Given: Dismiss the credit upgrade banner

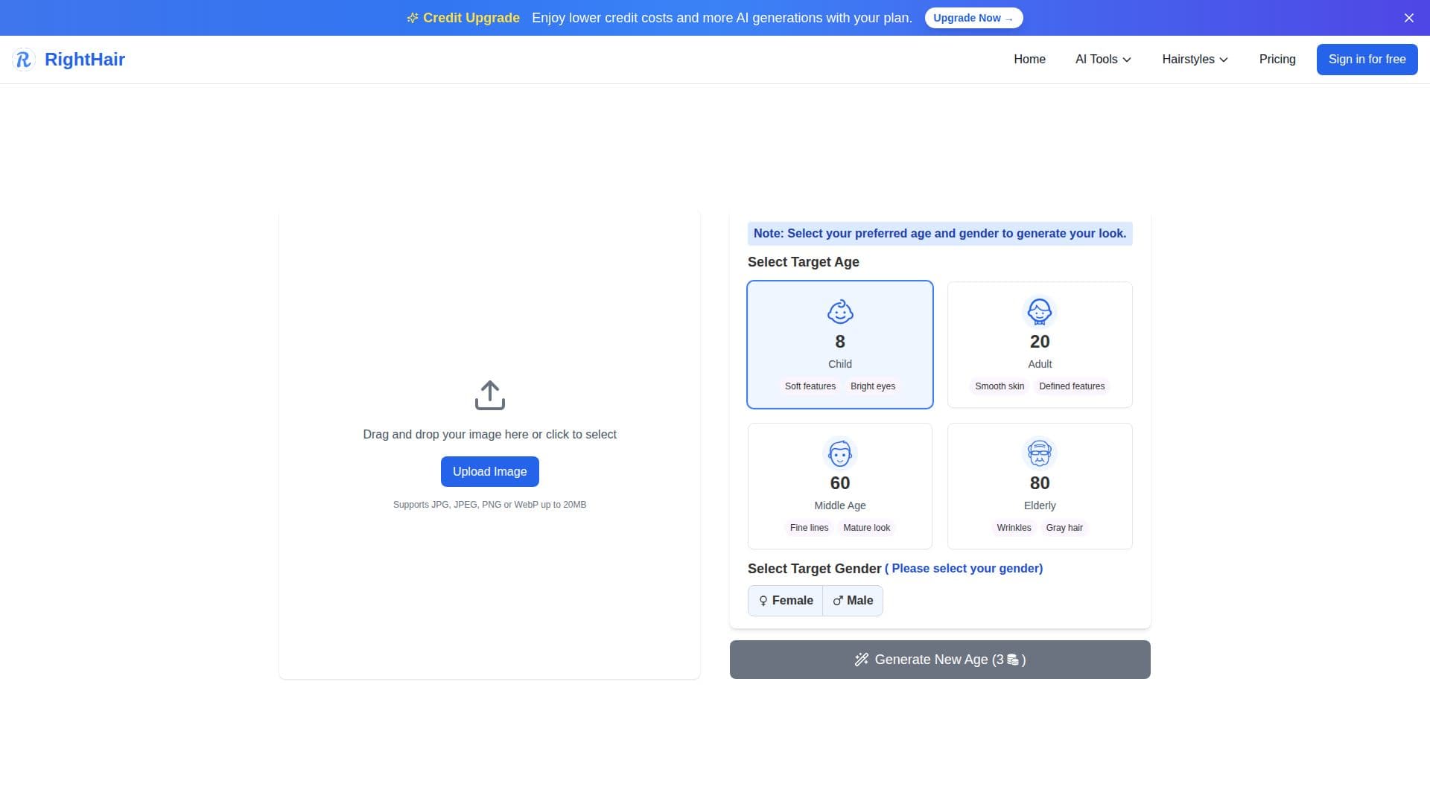Looking at the screenshot, I should (1409, 18).
